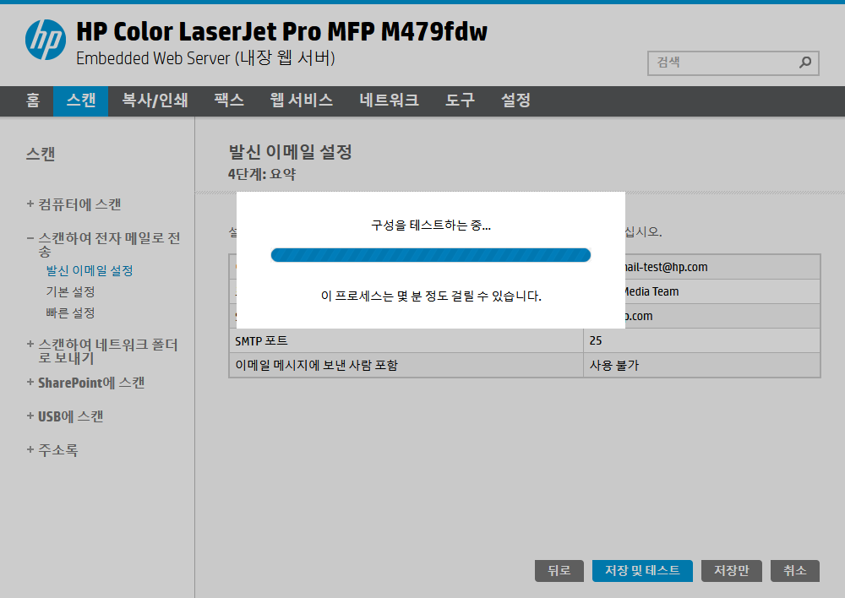The image size is (845, 598).
Task: Click the configuration test progress bar
Action: (431, 255)
